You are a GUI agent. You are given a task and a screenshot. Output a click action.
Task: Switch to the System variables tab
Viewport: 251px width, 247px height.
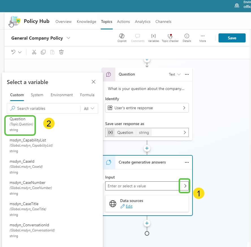tap(37, 95)
